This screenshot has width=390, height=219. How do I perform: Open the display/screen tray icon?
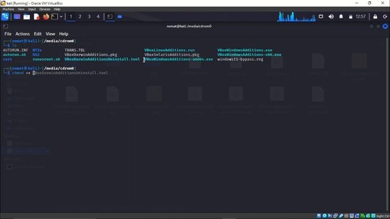click(x=321, y=16)
